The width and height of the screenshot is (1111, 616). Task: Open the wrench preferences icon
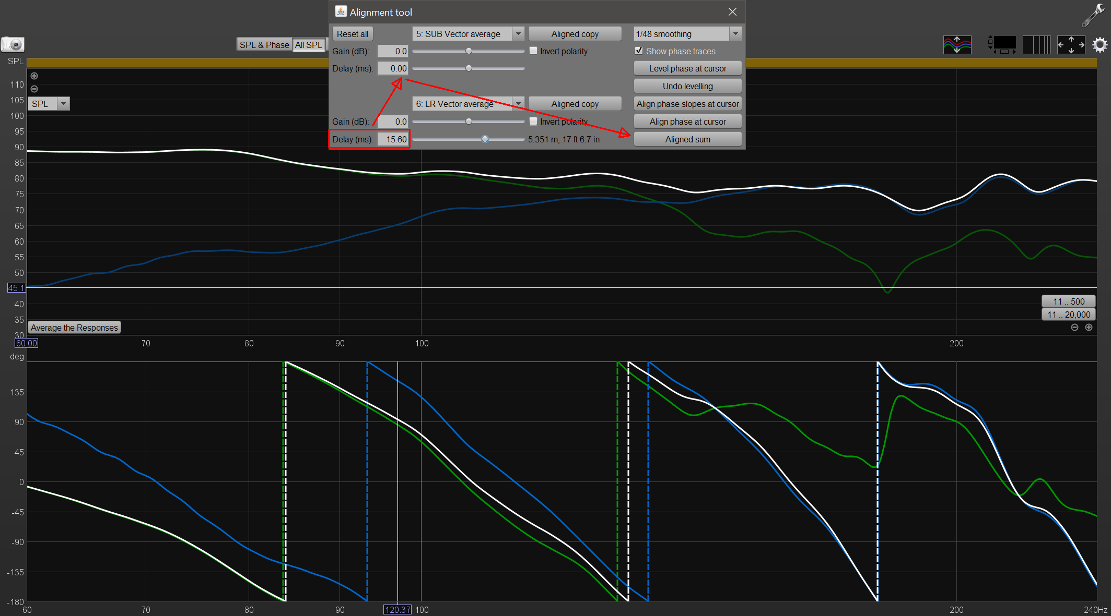[1093, 15]
